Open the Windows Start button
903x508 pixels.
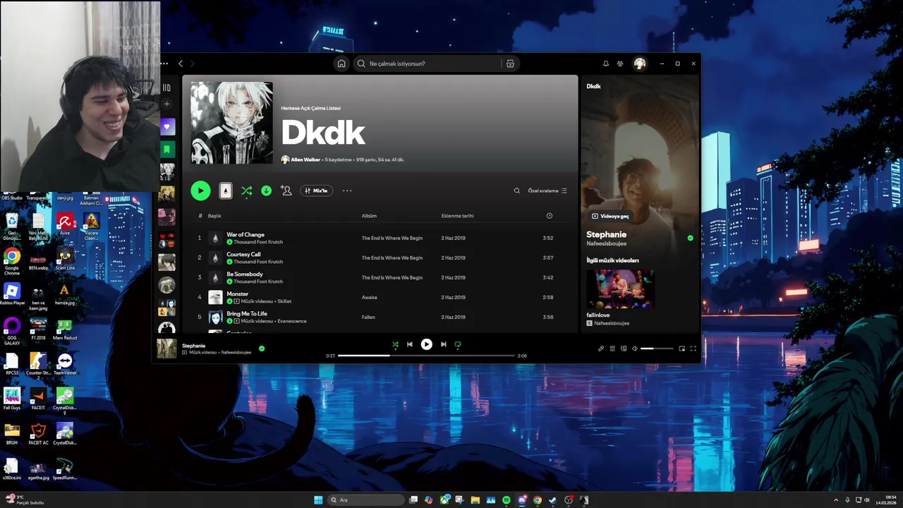coord(318,500)
